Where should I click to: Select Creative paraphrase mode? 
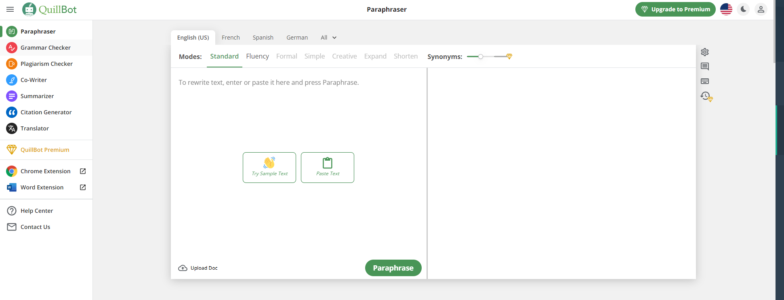pos(345,57)
